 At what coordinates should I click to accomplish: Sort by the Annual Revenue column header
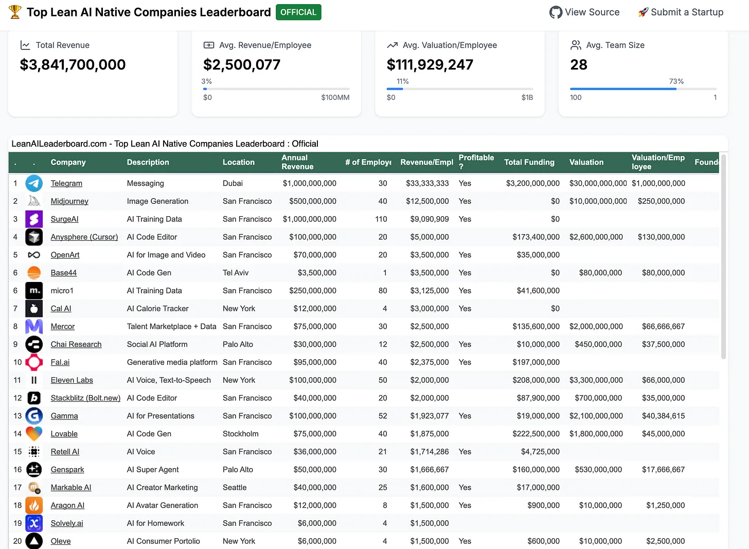tap(297, 162)
